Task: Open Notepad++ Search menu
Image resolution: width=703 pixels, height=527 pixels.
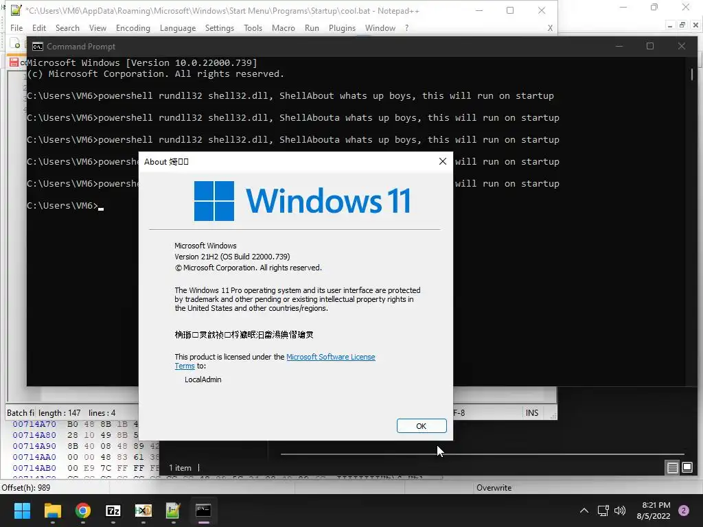Action: pyautogui.click(x=67, y=27)
